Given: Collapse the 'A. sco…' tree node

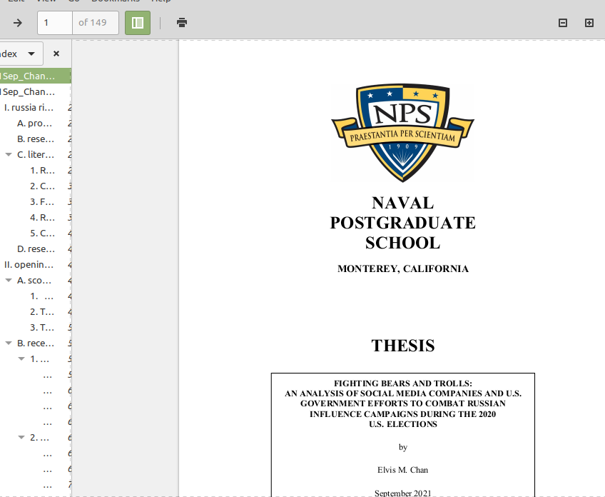Looking at the screenshot, I should [x=9, y=281].
